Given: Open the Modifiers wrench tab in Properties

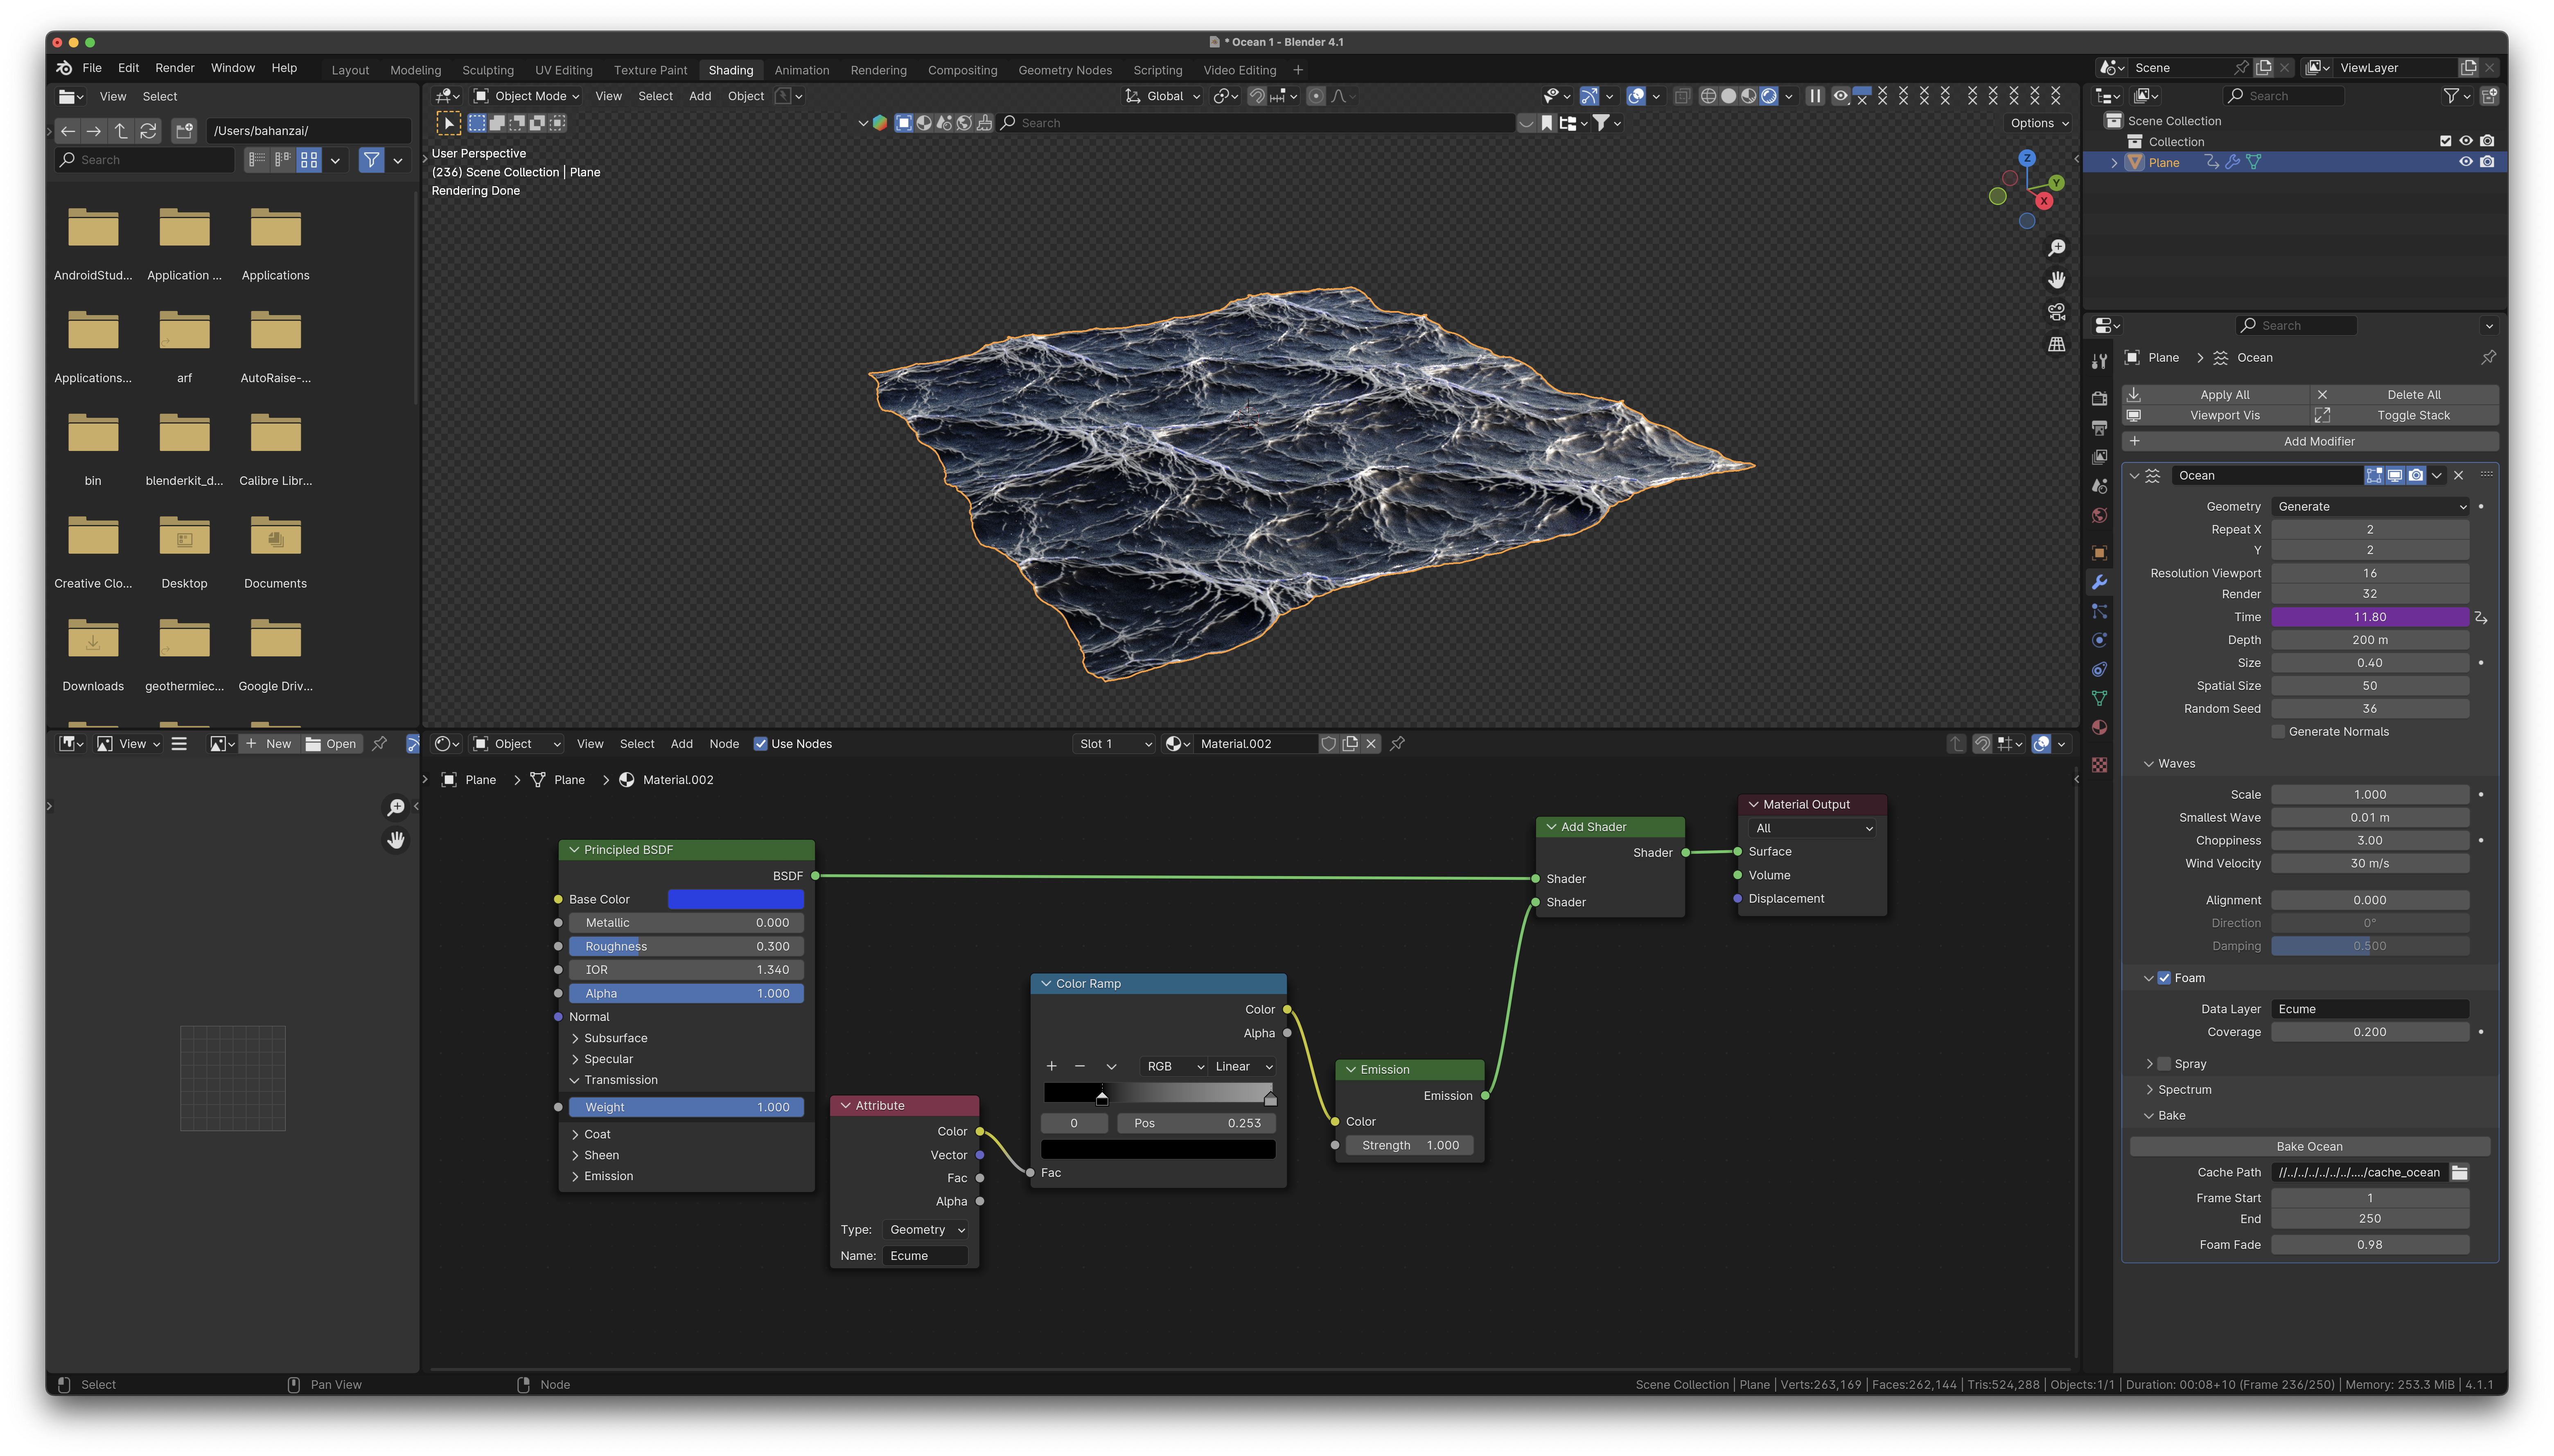Looking at the screenshot, I should pyautogui.click(x=2099, y=582).
